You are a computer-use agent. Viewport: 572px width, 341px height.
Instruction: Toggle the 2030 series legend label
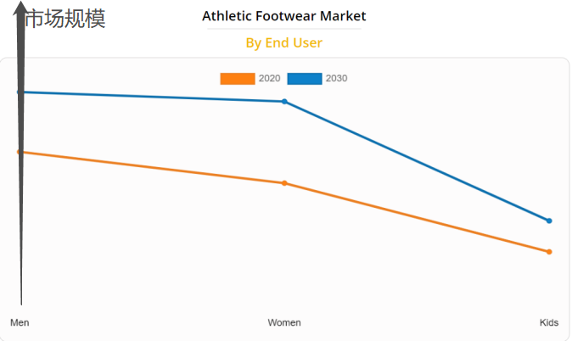point(336,79)
